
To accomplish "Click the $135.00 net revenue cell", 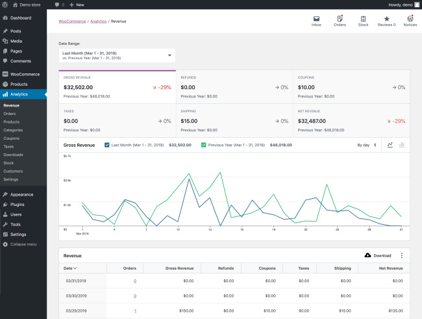I will pos(395,311).
